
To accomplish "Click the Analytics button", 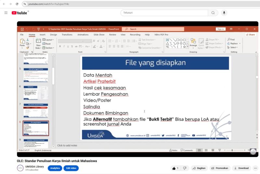I will (55, 168).
